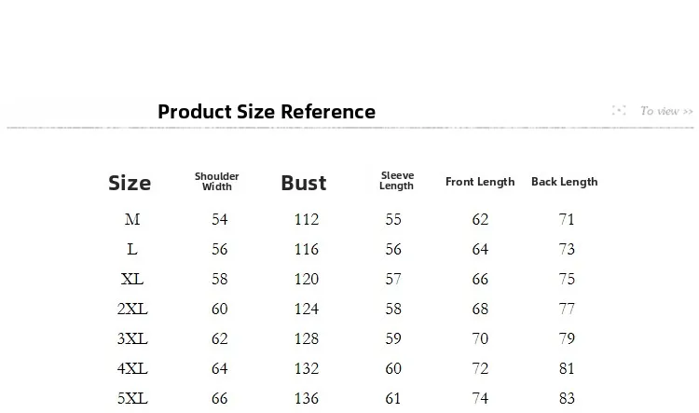Click bust value 112 for size M
Screen dimensions: 699x413
point(307,219)
